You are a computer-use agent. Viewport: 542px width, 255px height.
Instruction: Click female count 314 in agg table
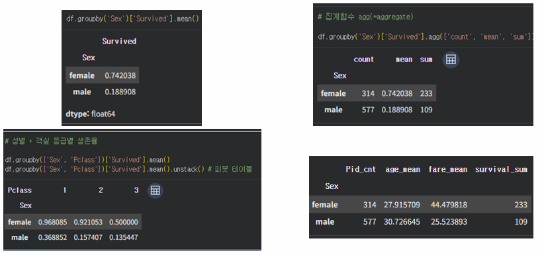click(x=368, y=93)
